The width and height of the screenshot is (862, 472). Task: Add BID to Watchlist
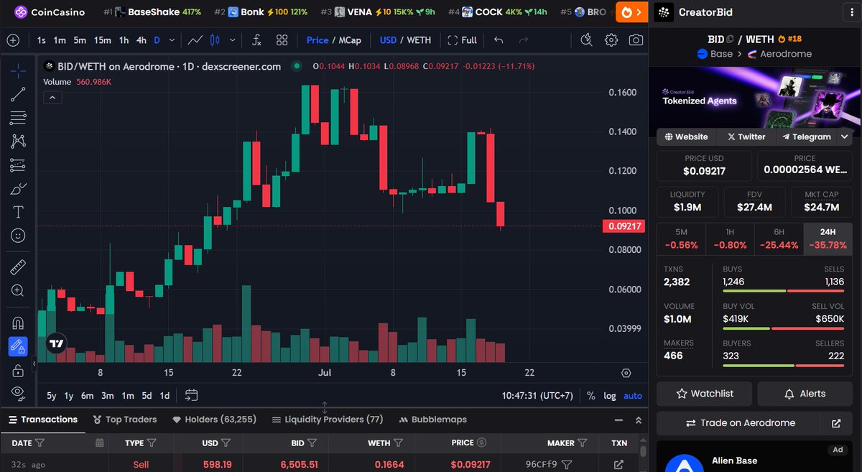pyautogui.click(x=704, y=394)
